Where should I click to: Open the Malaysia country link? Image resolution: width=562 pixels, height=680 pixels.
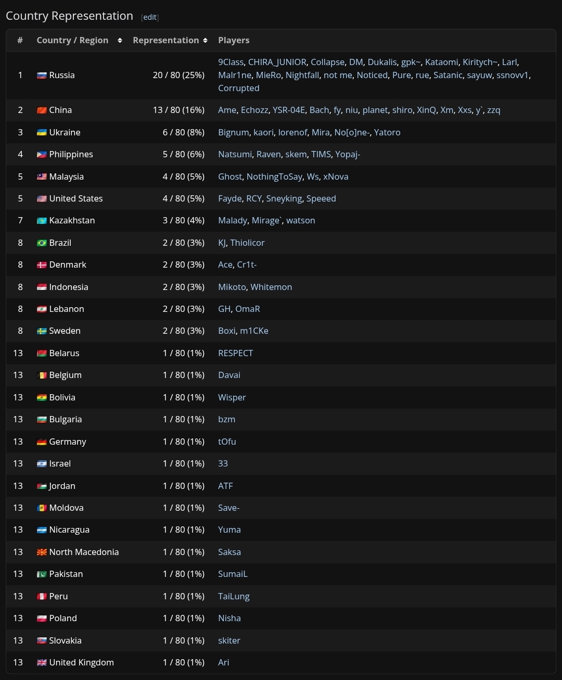click(66, 177)
